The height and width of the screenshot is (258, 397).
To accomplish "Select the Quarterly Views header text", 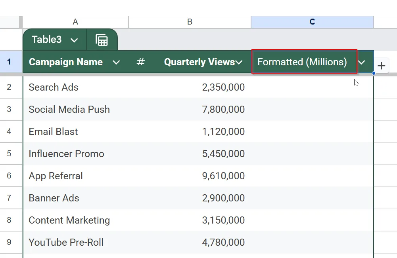I will tap(199, 62).
